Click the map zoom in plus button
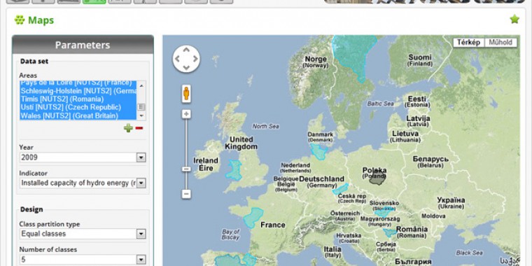This screenshot has height=266, width=532. point(186,114)
